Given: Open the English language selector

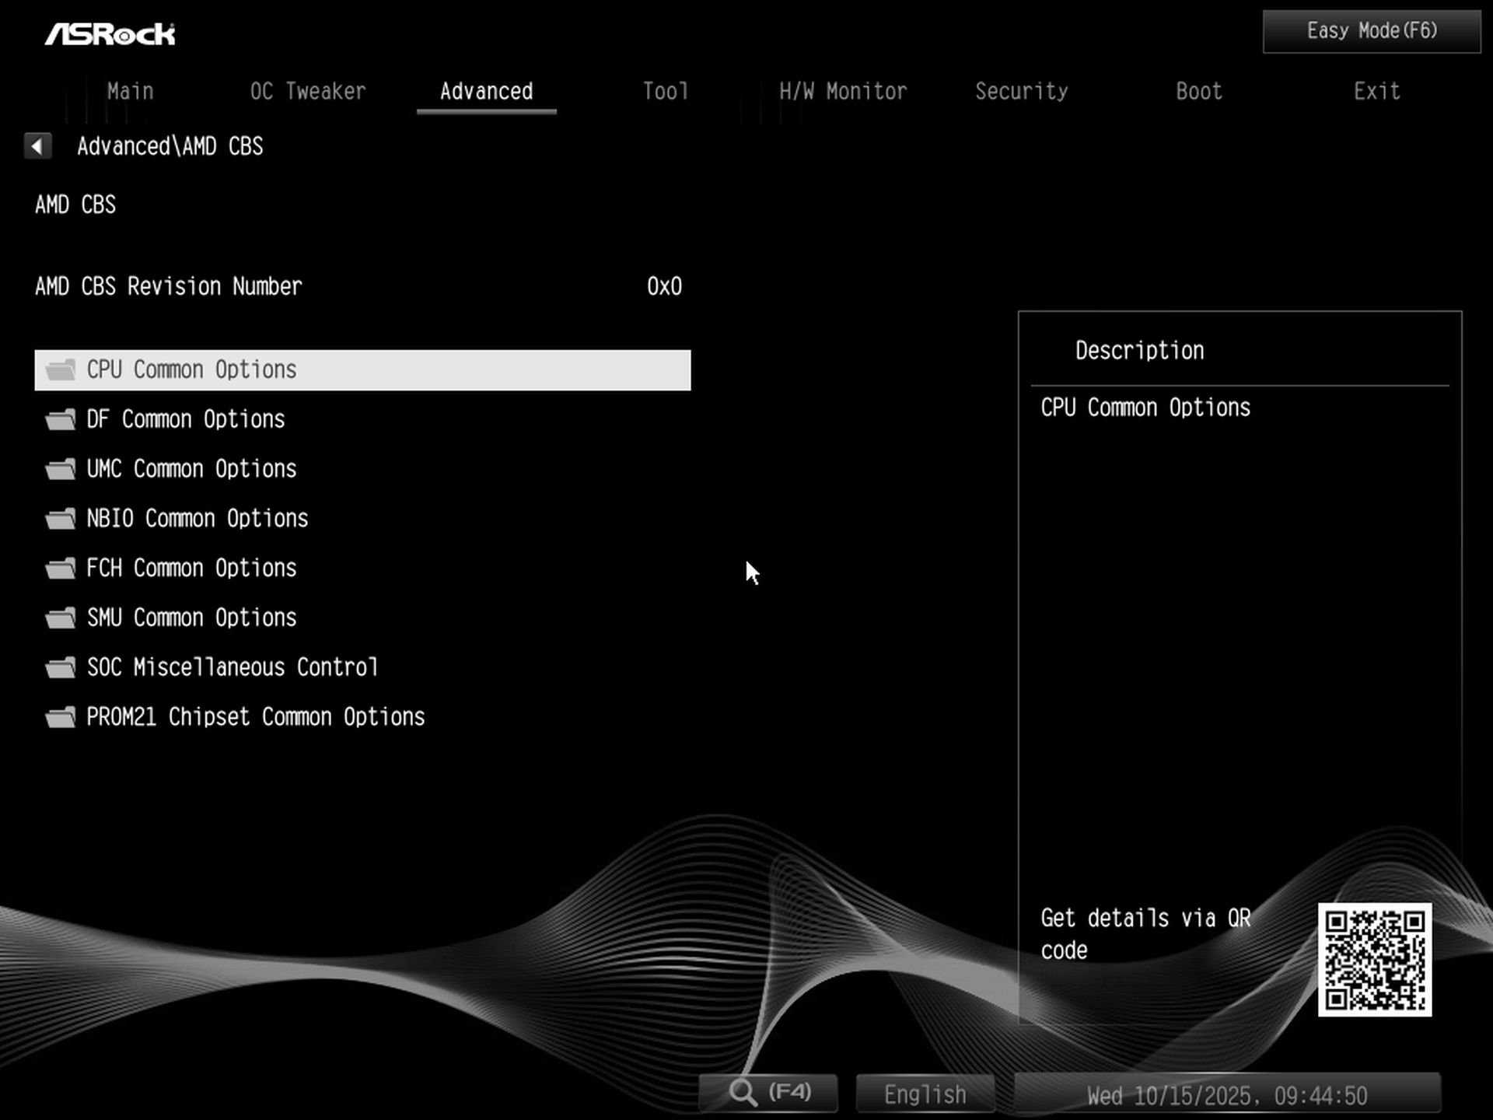Looking at the screenshot, I should [x=925, y=1093].
